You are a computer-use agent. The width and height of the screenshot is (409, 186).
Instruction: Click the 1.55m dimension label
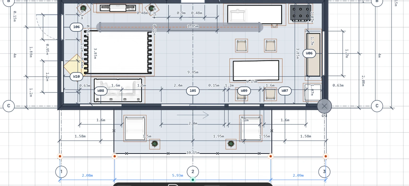point(264,136)
